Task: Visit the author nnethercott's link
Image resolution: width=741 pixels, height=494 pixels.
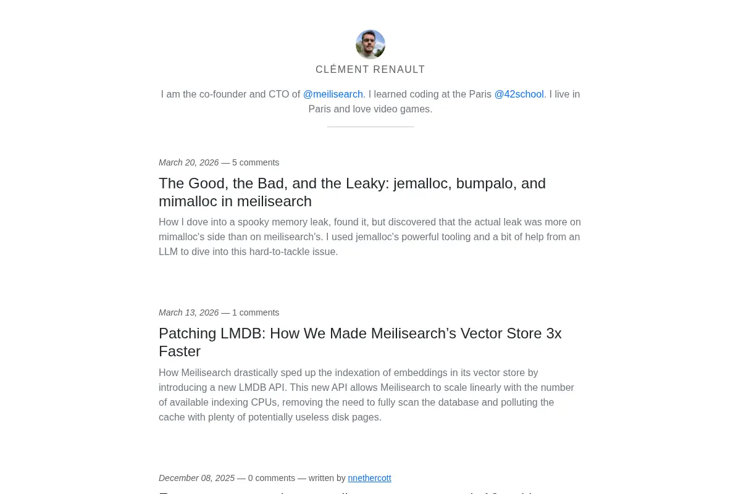Action: coord(369,478)
